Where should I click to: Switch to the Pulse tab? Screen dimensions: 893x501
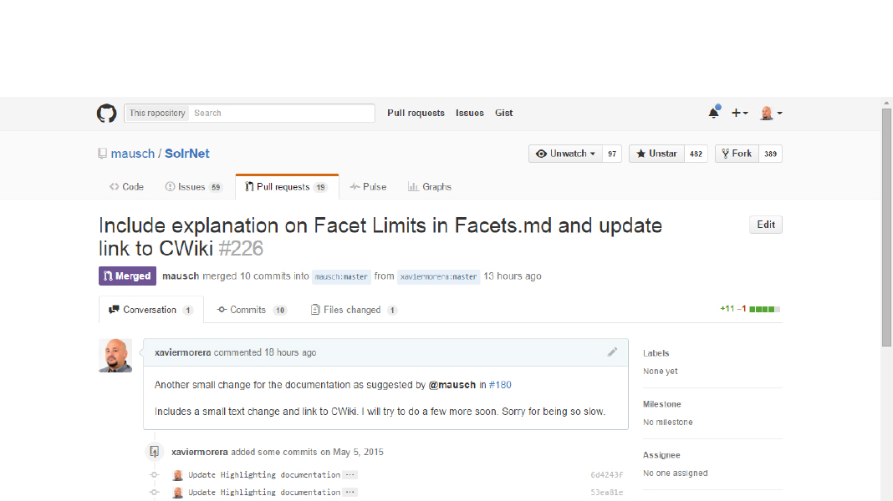click(368, 186)
